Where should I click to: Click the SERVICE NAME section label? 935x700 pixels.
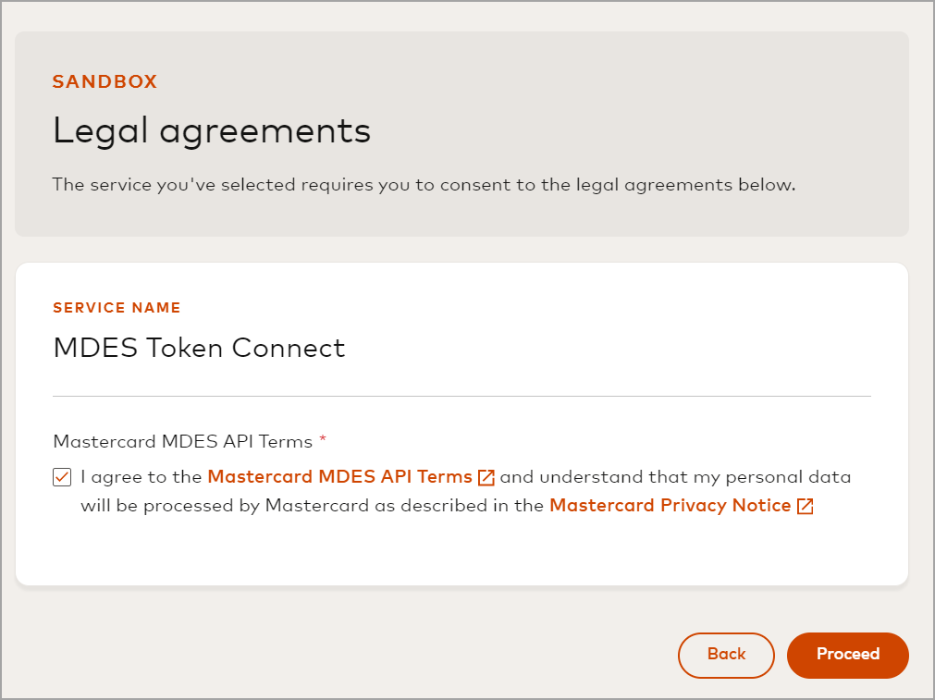click(117, 307)
